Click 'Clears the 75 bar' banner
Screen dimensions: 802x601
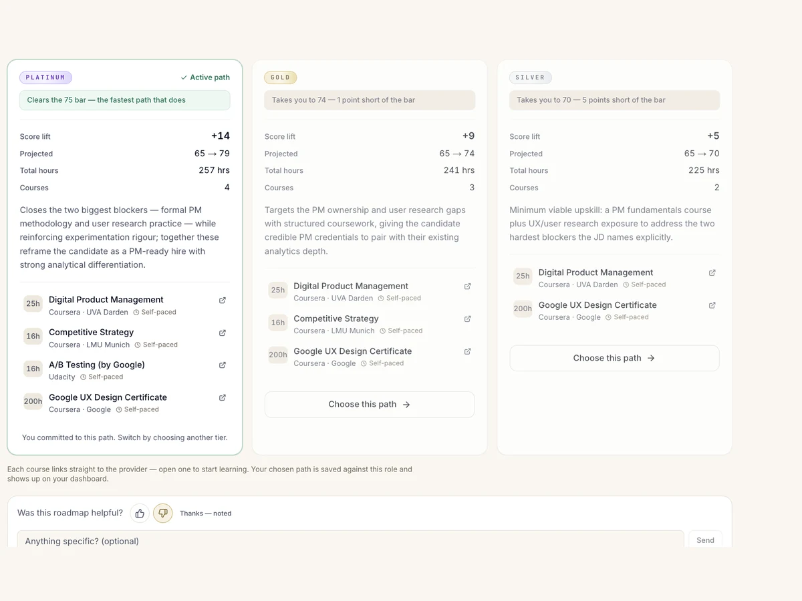coord(125,100)
